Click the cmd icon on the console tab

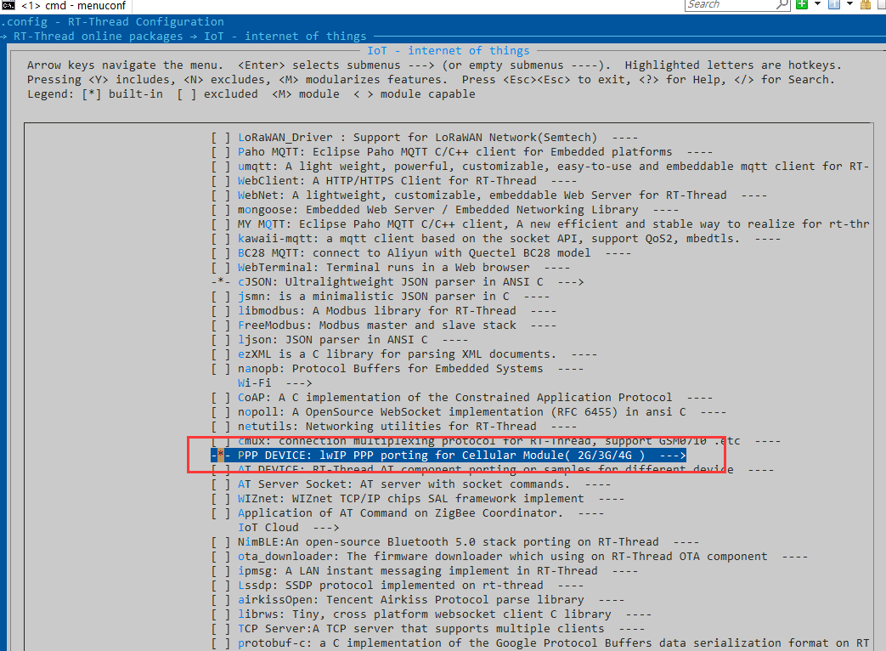[x=8, y=5]
